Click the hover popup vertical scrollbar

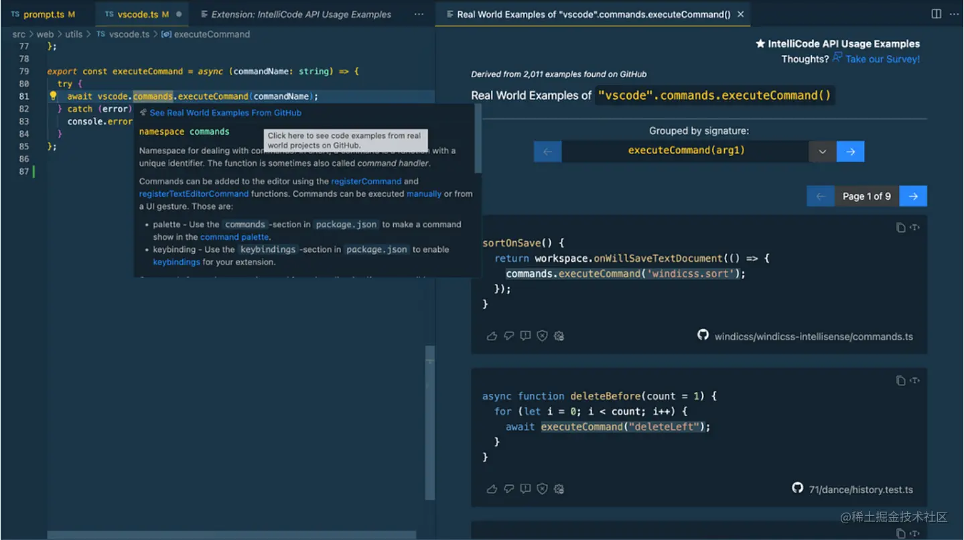pos(478,139)
